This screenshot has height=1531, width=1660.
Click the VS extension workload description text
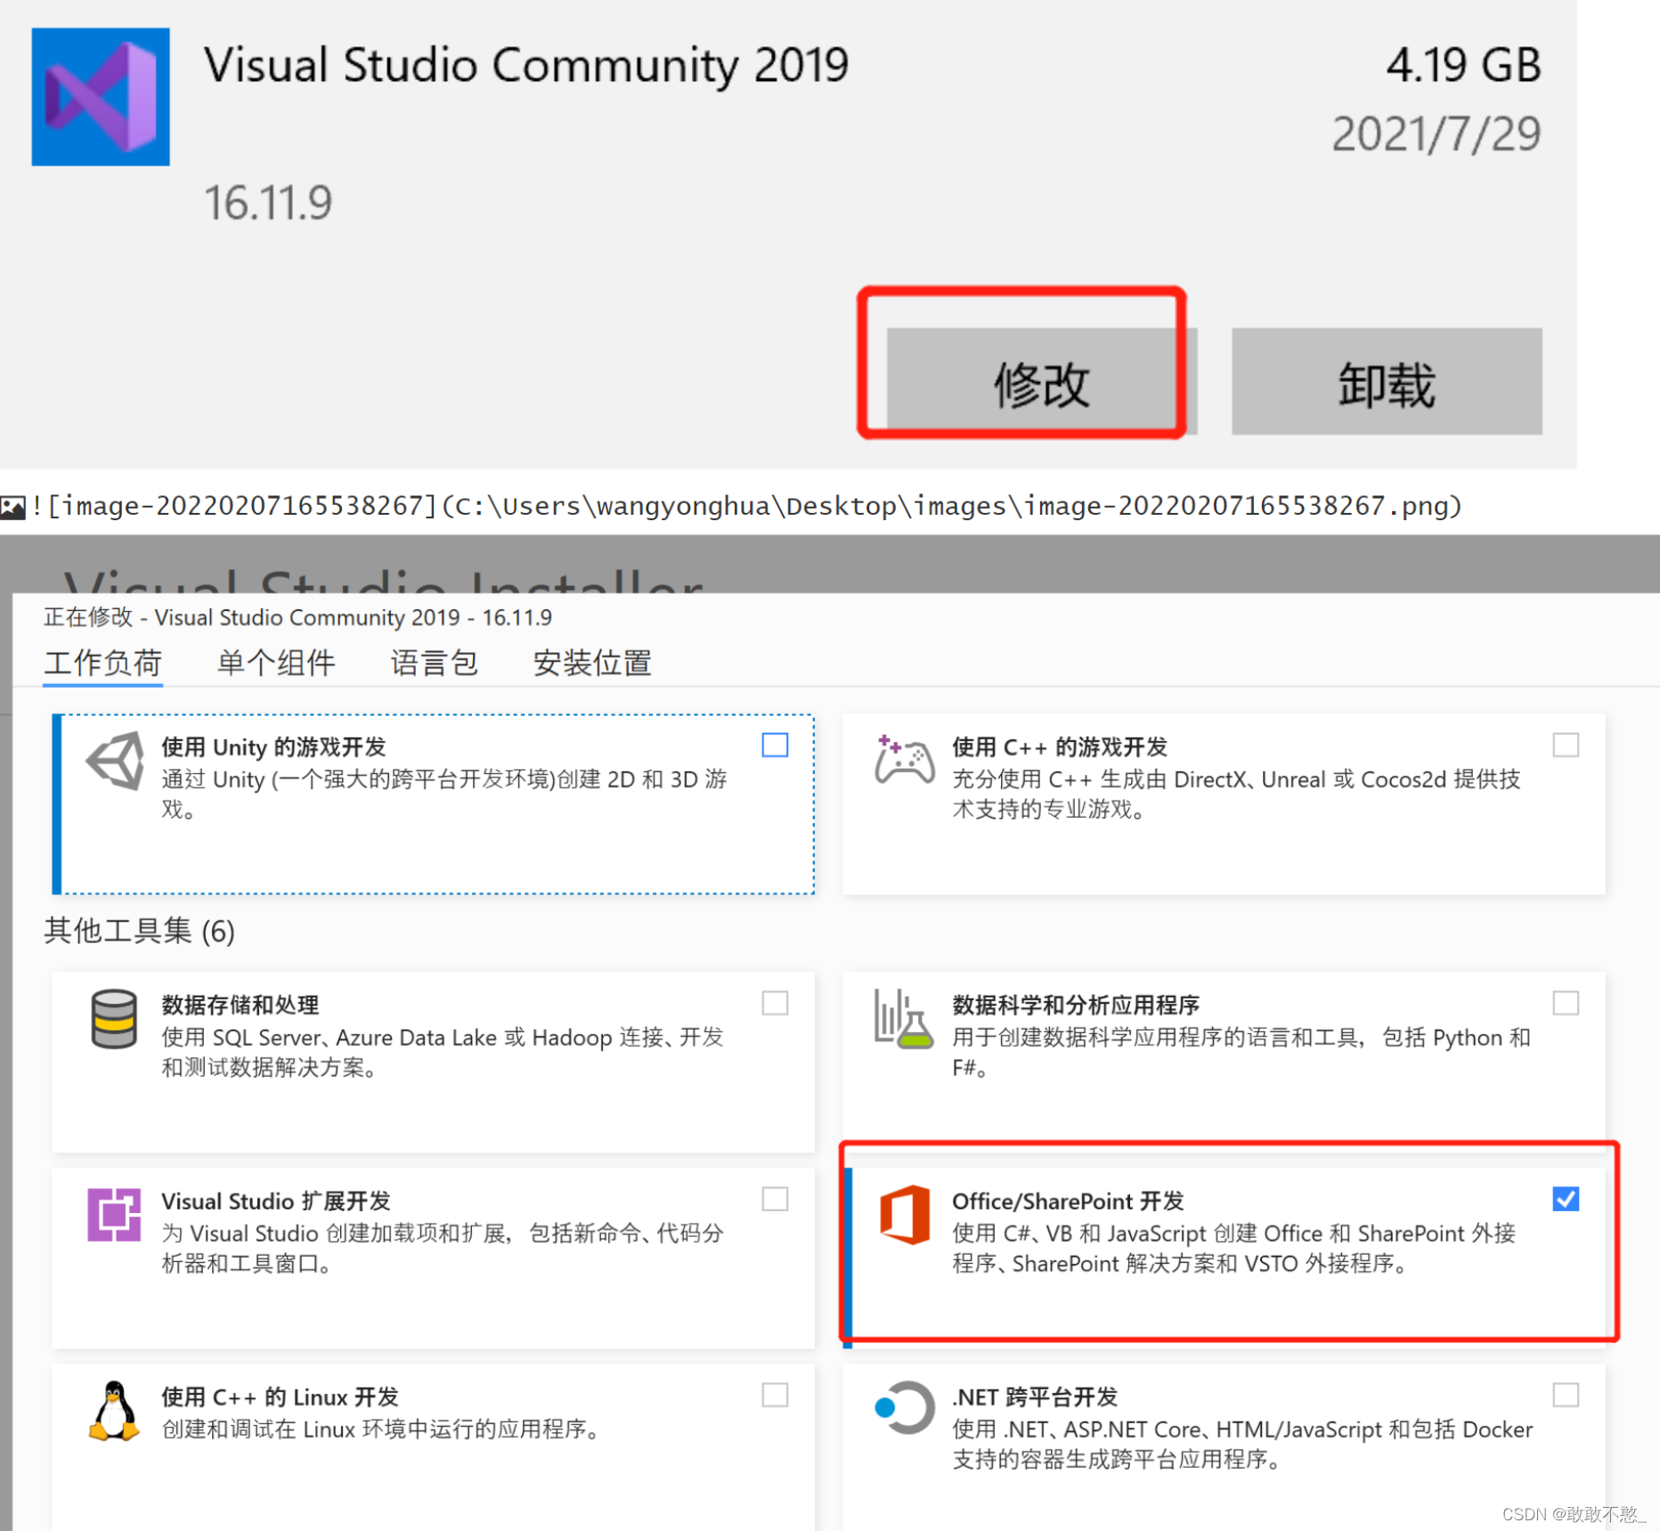[x=443, y=1249]
